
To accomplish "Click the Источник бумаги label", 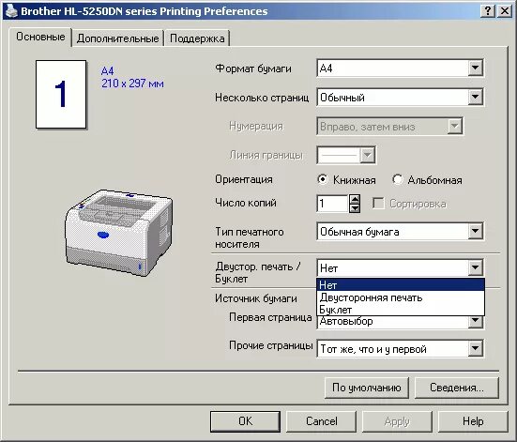I will 256,298.
